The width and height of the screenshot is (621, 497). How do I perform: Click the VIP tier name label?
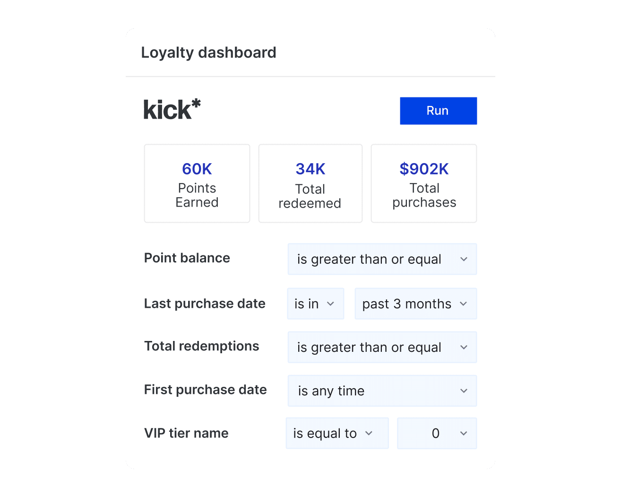186,433
